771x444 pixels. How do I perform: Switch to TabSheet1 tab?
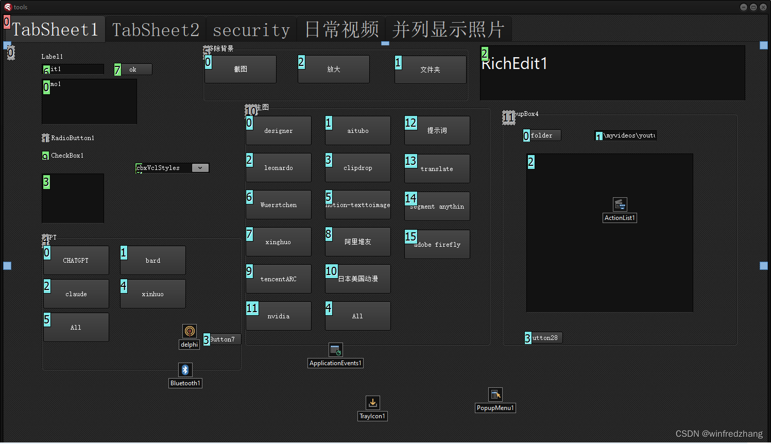[x=55, y=29]
